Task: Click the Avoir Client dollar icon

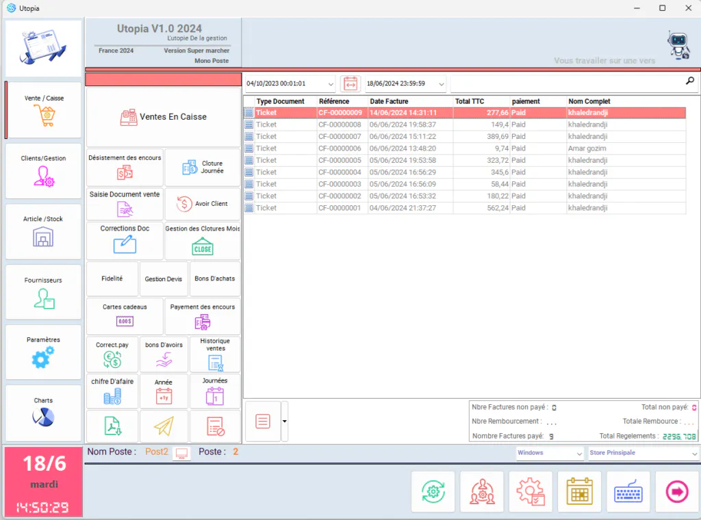Action: 184,204
